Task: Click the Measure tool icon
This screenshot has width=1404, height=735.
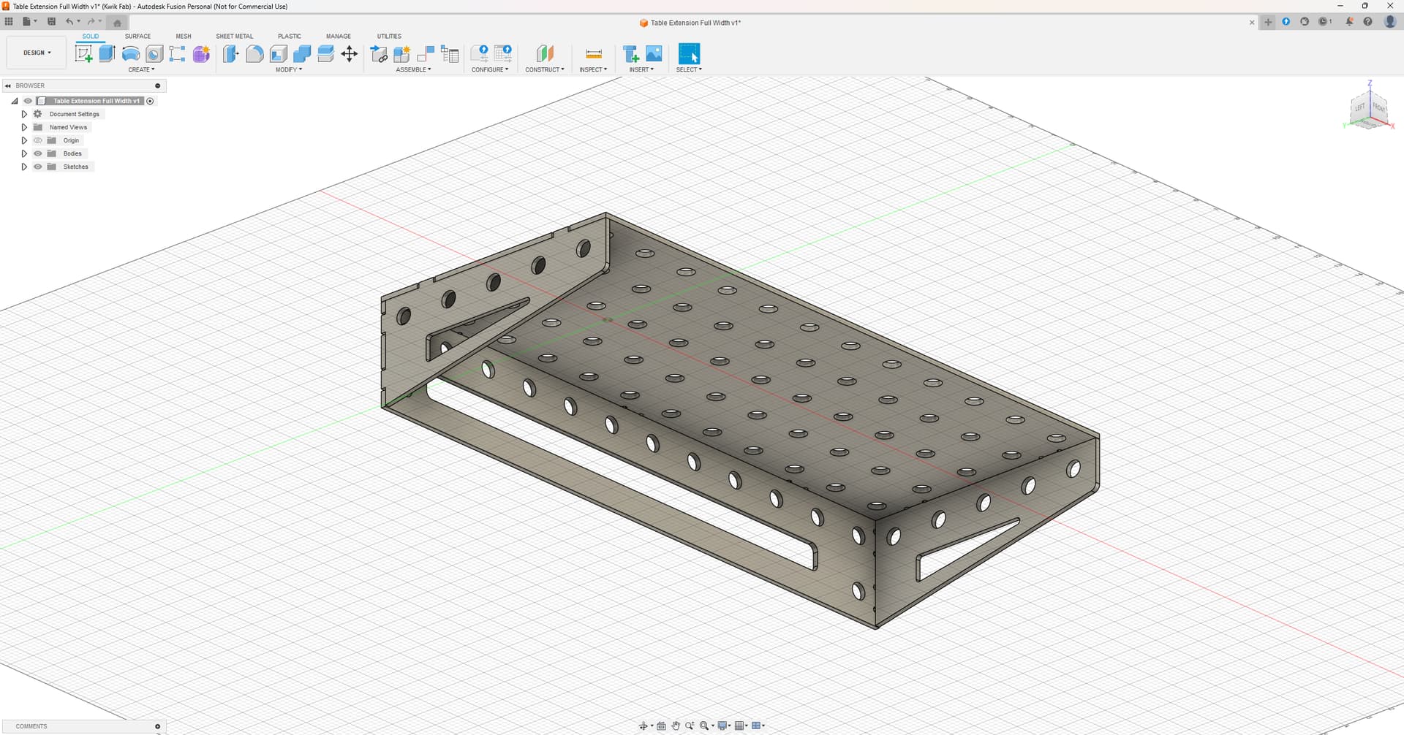Action: tap(593, 53)
